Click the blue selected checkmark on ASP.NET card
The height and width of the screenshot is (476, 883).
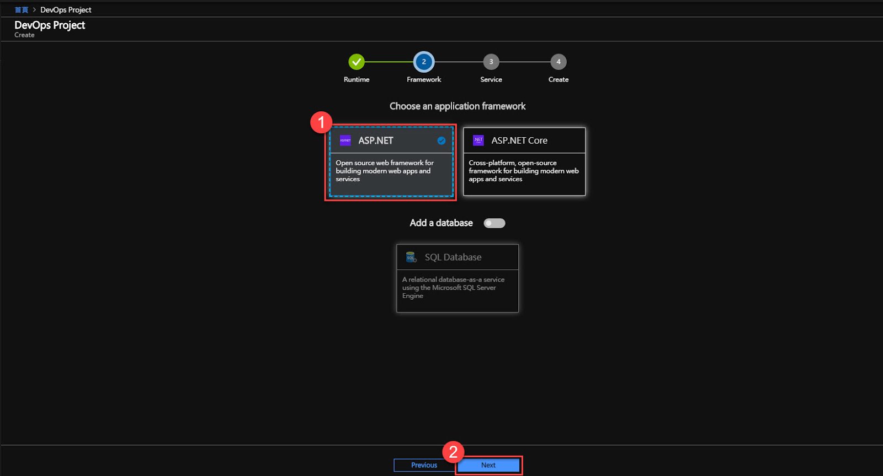[441, 140]
